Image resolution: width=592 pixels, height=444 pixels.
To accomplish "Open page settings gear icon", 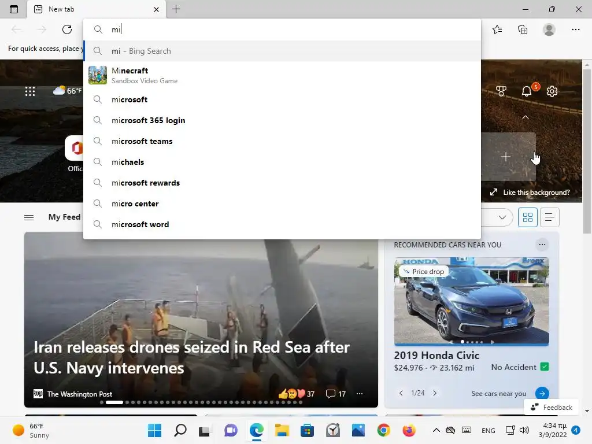I will pyautogui.click(x=552, y=91).
